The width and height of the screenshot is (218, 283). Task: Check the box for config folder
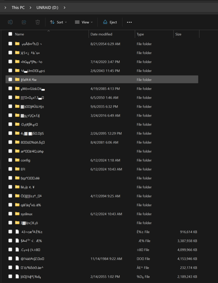[x=10, y=160]
